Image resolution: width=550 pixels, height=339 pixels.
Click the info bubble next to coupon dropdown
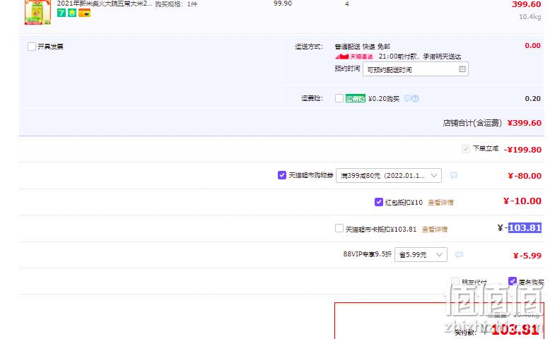pyautogui.click(x=454, y=175)
